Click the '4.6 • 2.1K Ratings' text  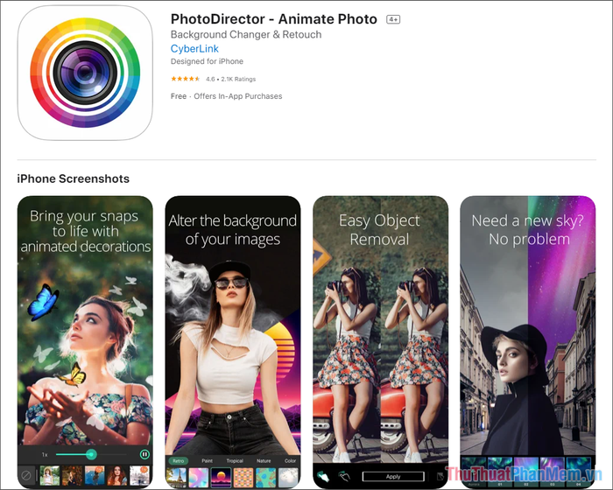click(230, 79)
